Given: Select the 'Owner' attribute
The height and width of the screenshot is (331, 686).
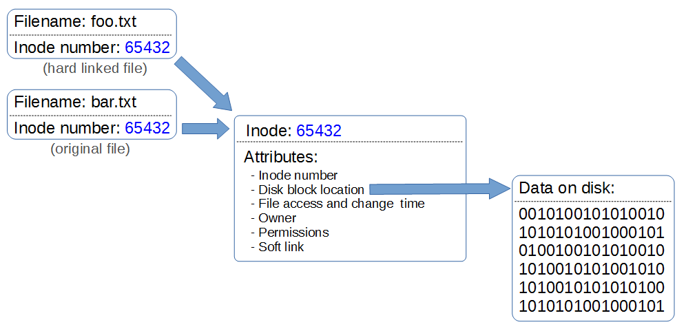Looking at the screenshot, I should (x=277, y=218).
